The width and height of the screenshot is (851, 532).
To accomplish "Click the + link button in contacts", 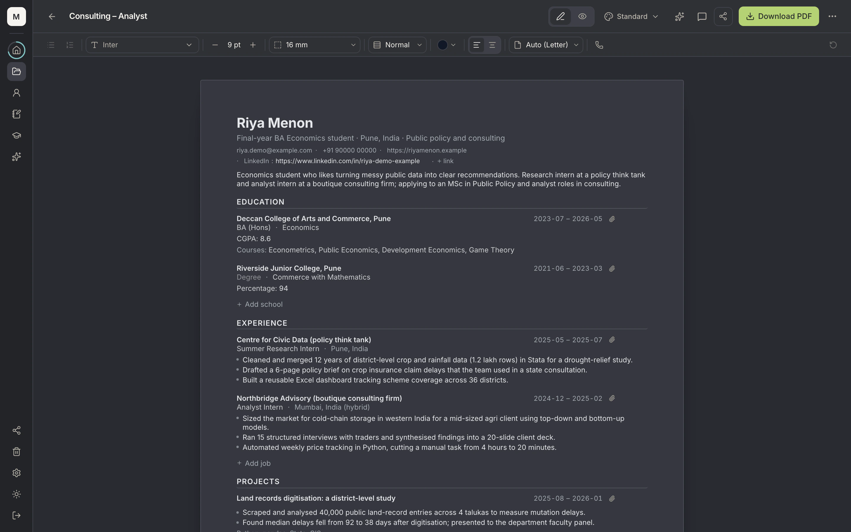I will tap(445, 161).
